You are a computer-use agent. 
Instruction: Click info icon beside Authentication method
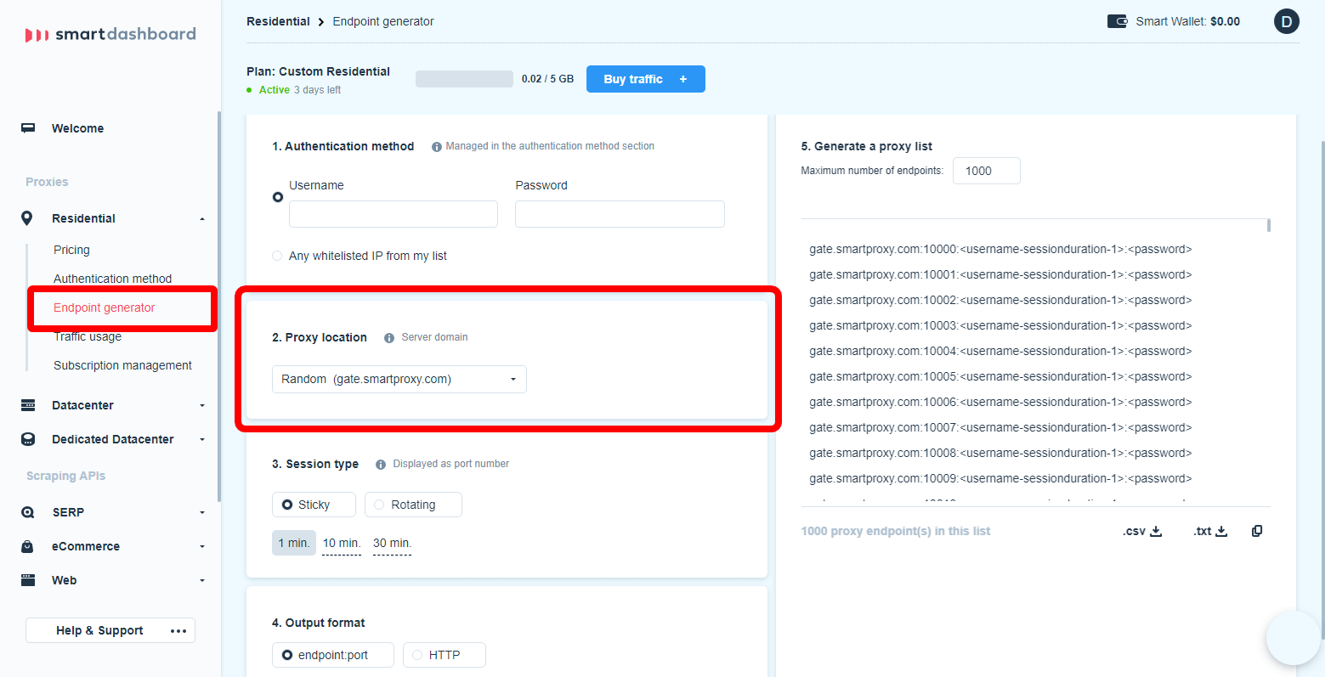(x=437, y=147)
